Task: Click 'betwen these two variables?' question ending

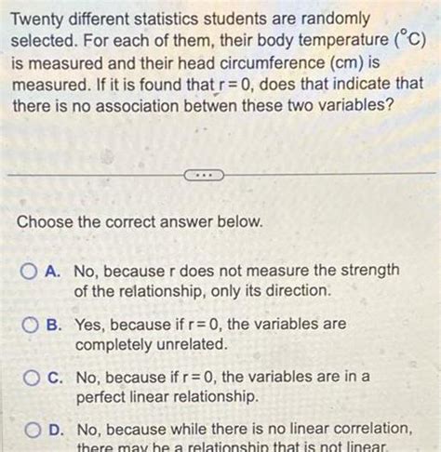Action: coord(288,106)
